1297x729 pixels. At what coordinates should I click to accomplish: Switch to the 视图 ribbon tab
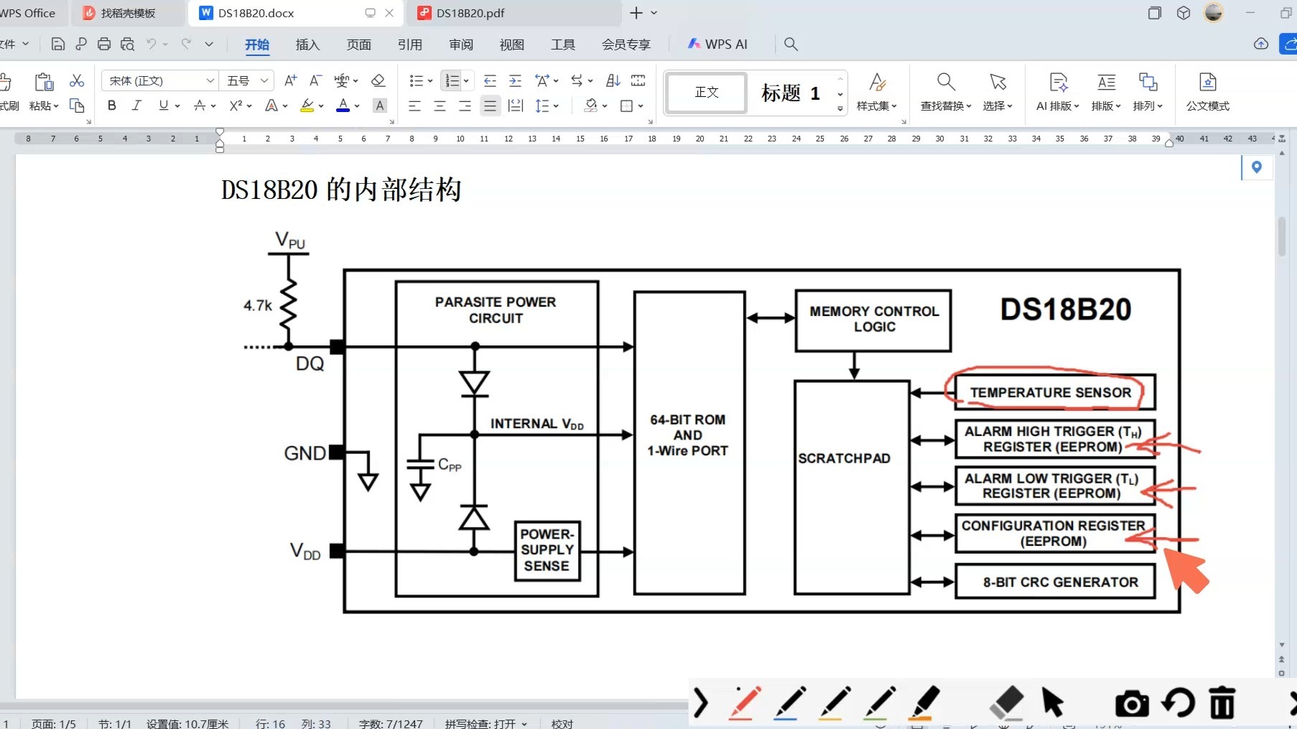512,45
